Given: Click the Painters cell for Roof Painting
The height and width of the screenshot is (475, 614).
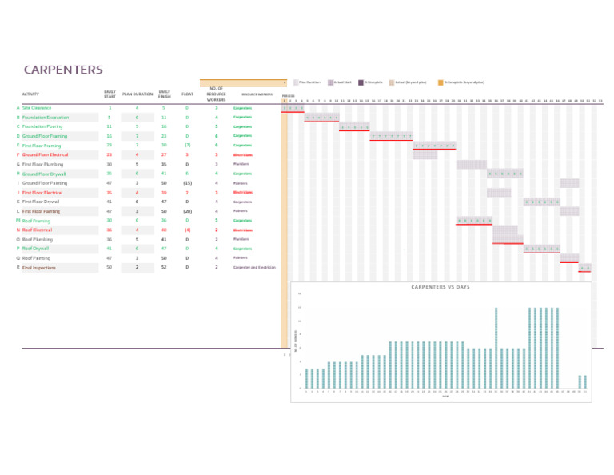Looking at the screenshot, I should (241, 258).
